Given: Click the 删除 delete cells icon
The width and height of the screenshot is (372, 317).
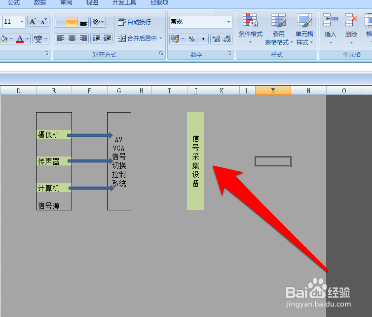Looking at the screenshot, I should (351, 20).
